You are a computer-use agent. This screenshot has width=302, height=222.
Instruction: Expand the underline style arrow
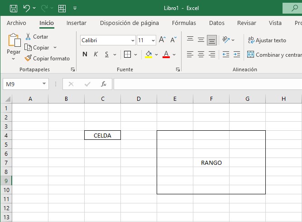coord(115,54)
